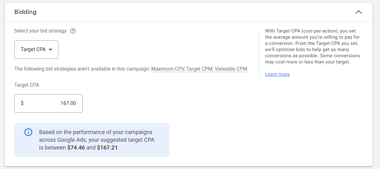380x169 pixels.
Task: Click the help icon beside bid strategy
Action: 73,31
